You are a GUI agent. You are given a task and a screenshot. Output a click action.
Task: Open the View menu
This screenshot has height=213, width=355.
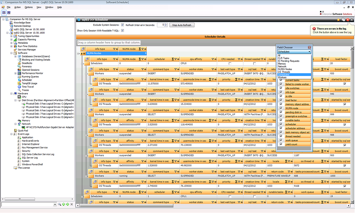(39, 7)
